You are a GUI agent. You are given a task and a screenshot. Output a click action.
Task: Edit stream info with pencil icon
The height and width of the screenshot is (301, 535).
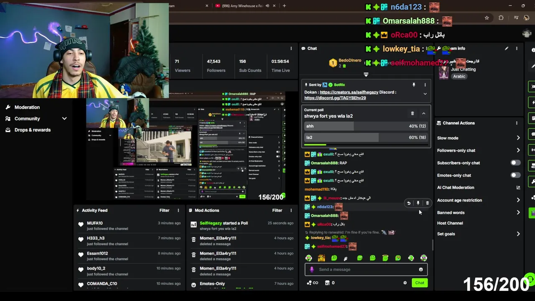tap(506, 48)
